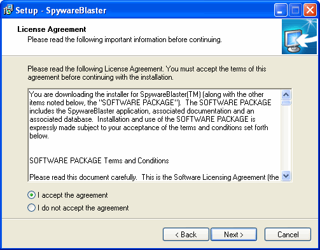Minimize the Setup - SpywareBlaster window
The image size is (320, 250).
click(x=281, y=10)
